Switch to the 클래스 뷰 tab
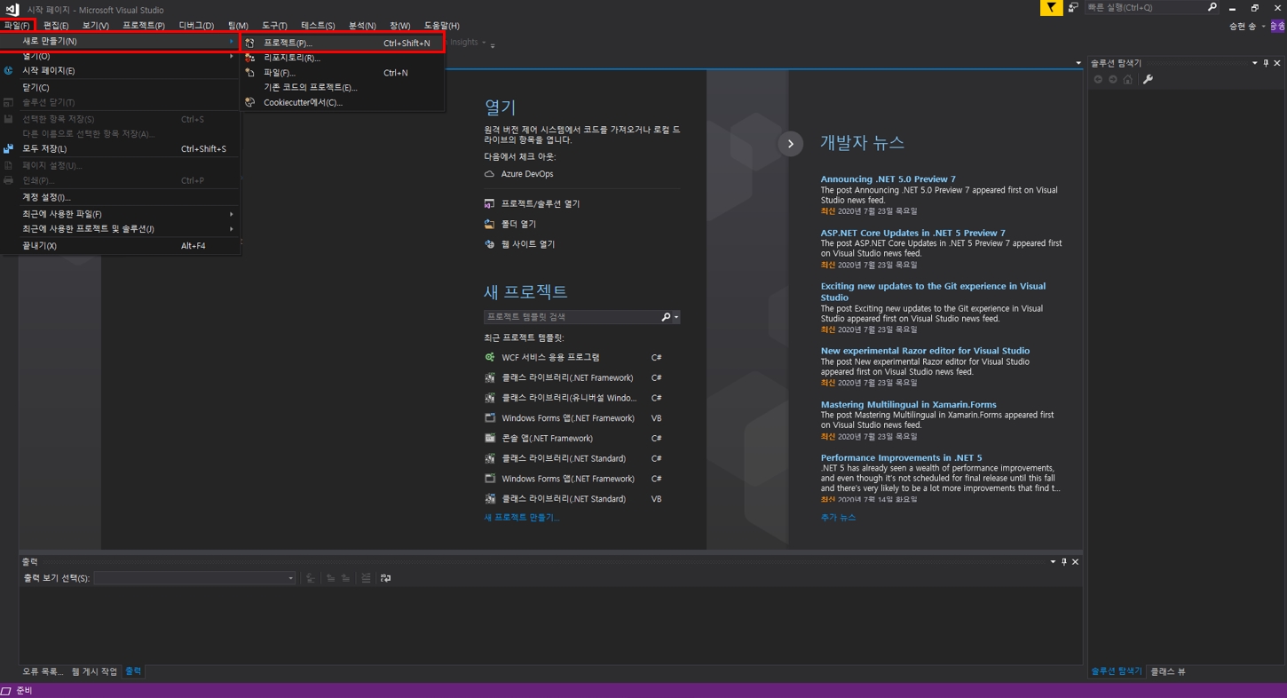This screenshot has width=1287, height=698. click(1168, 671)
